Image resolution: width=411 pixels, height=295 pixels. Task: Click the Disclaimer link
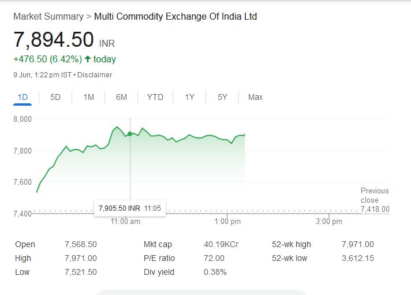[95, 75]
